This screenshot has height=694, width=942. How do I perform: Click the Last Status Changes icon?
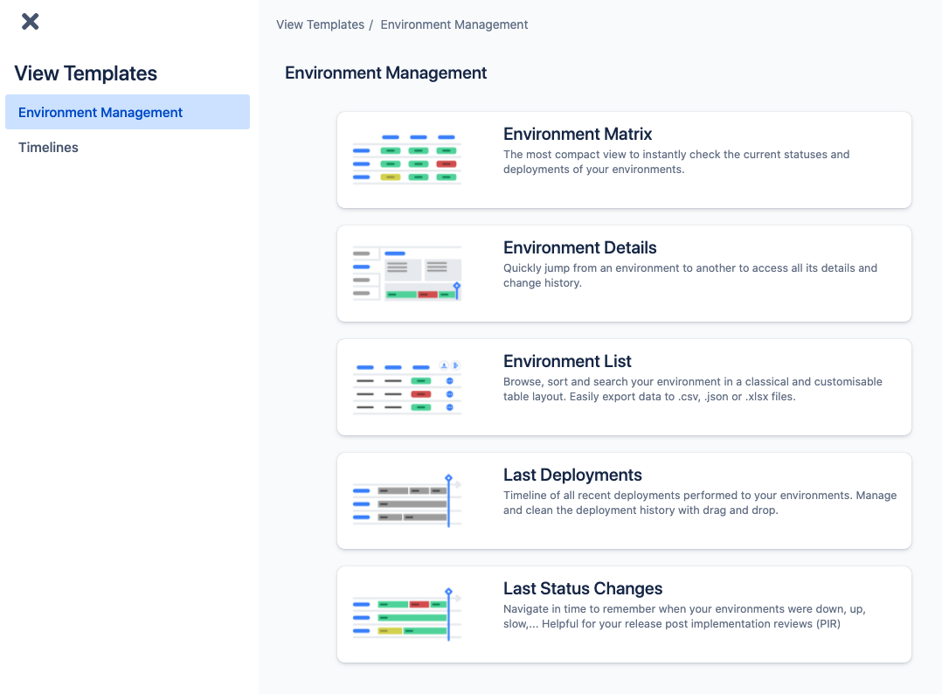coord(406,614)
